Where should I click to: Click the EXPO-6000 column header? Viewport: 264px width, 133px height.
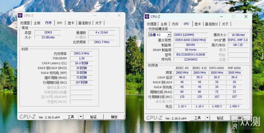(217, 68)
